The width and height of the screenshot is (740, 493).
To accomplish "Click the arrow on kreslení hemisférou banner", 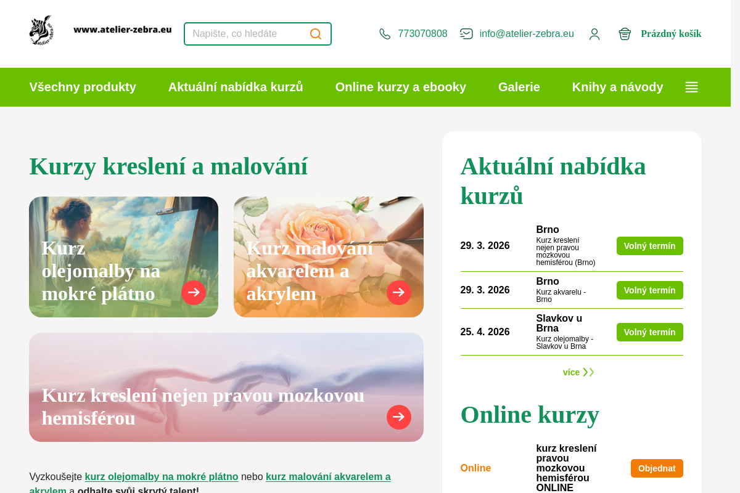I will 399,417.
